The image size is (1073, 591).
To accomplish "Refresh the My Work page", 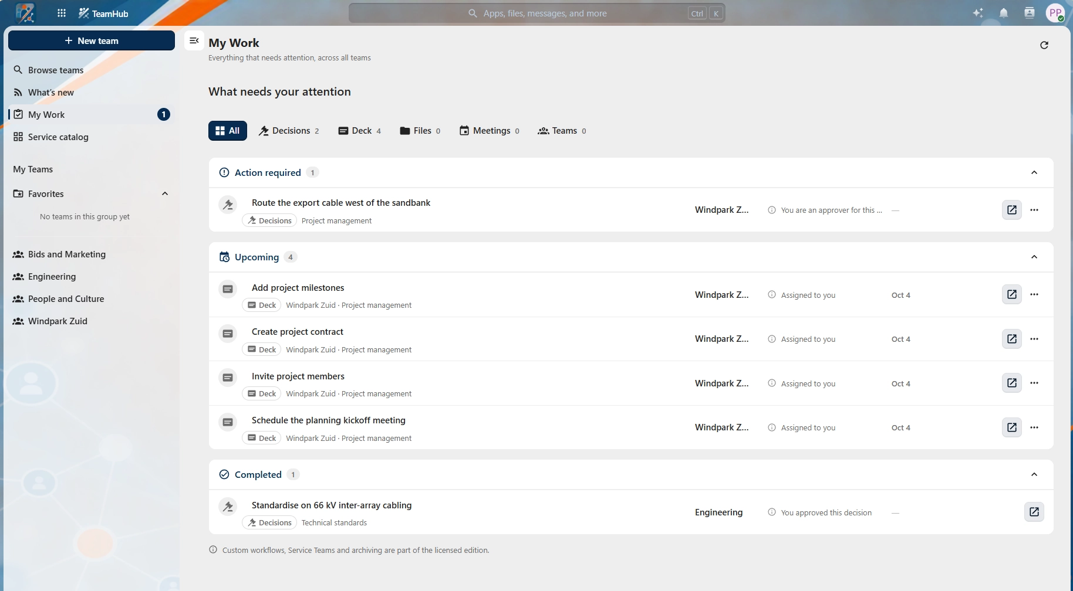I will click(1044, 45).
